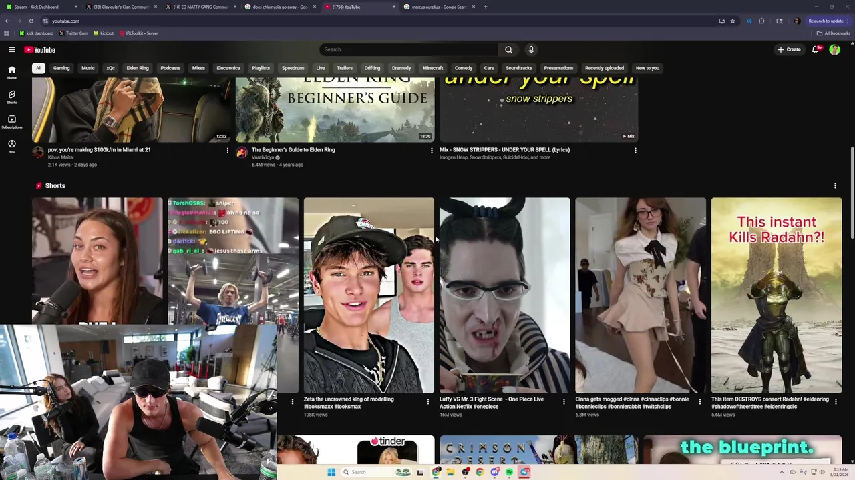Click the YouTube logo
This screenshot has width=855, height=480.
coord(40,49)
